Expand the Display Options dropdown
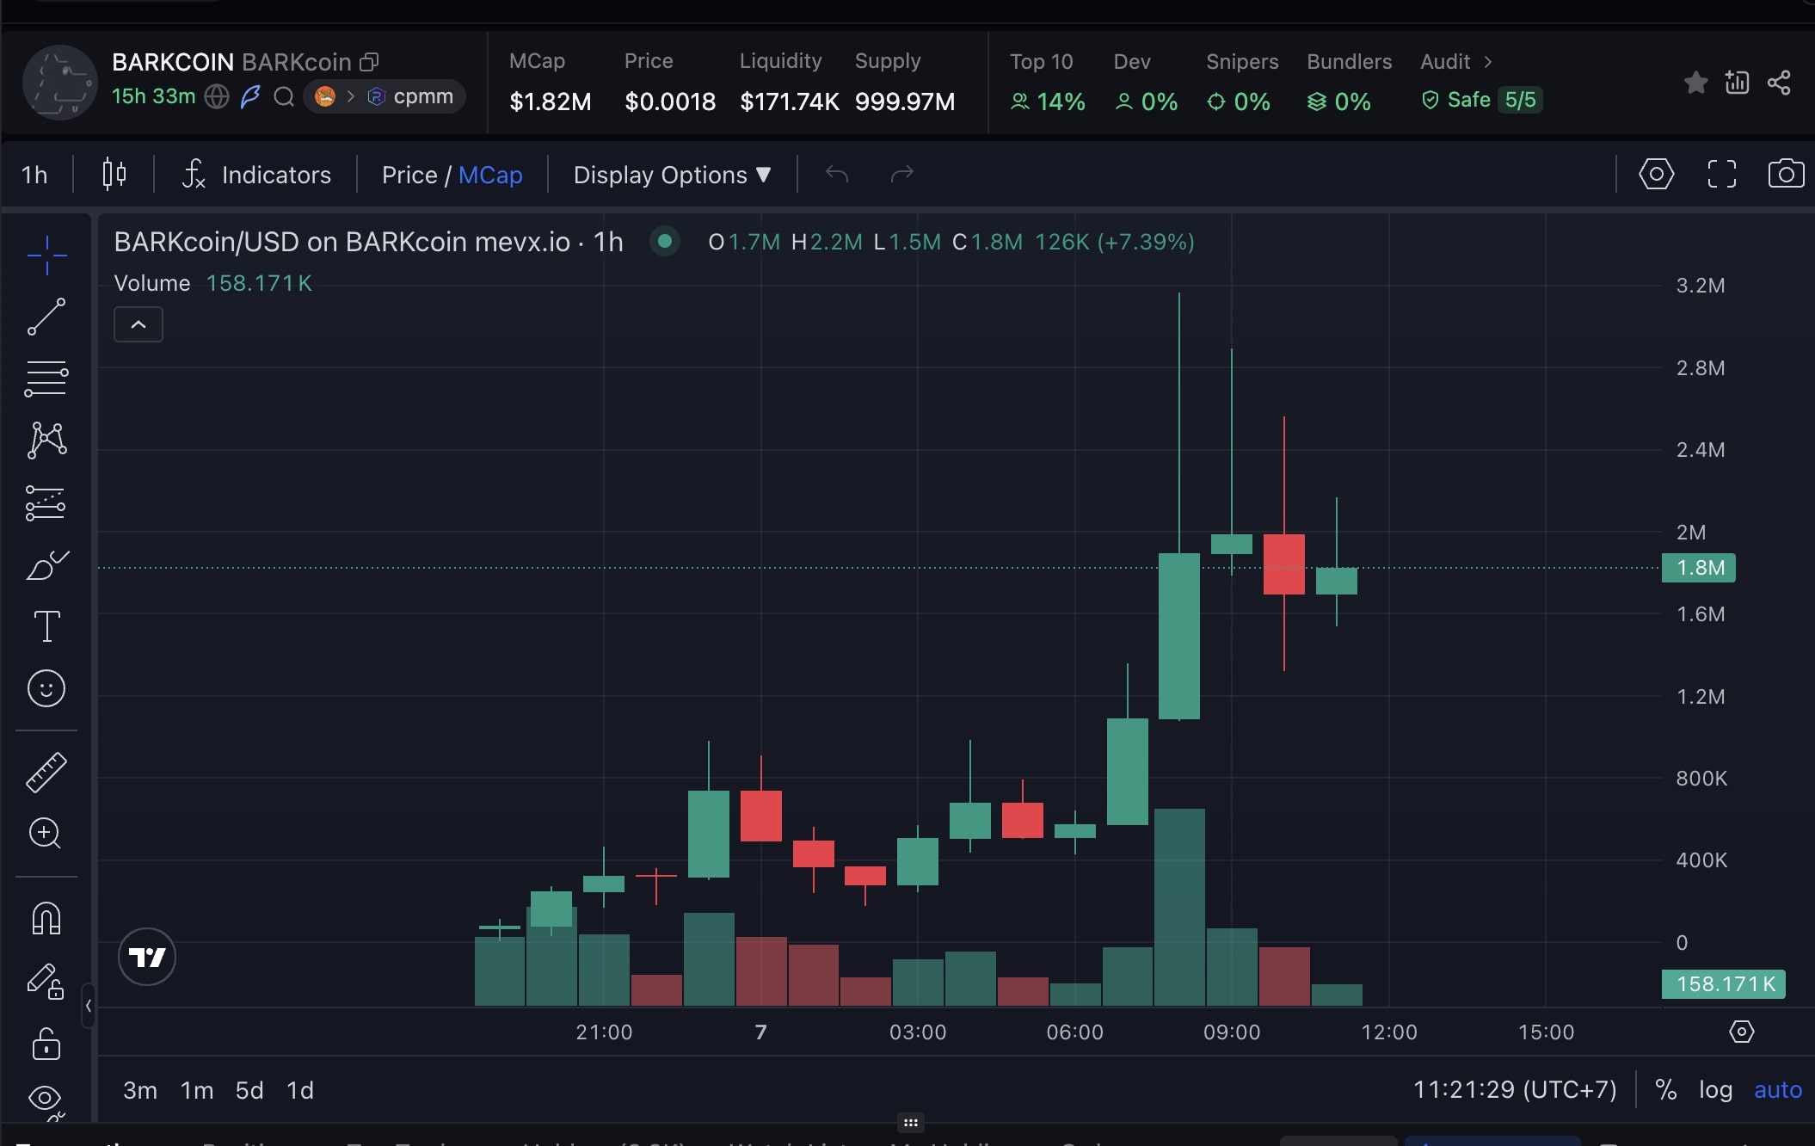Viewport: 1815px width, 1146px height. coord(672,175)
